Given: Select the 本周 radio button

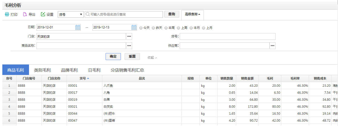Looking at the screenshot, I should click(x=166, y=28).
